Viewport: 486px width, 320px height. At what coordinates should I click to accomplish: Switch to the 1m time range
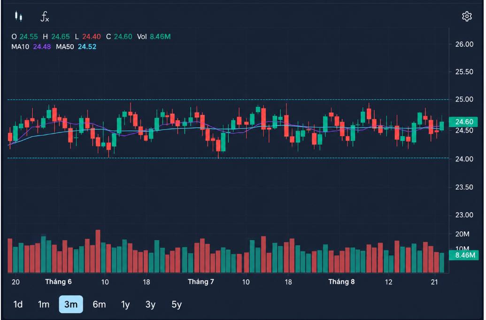click(43, 304)
